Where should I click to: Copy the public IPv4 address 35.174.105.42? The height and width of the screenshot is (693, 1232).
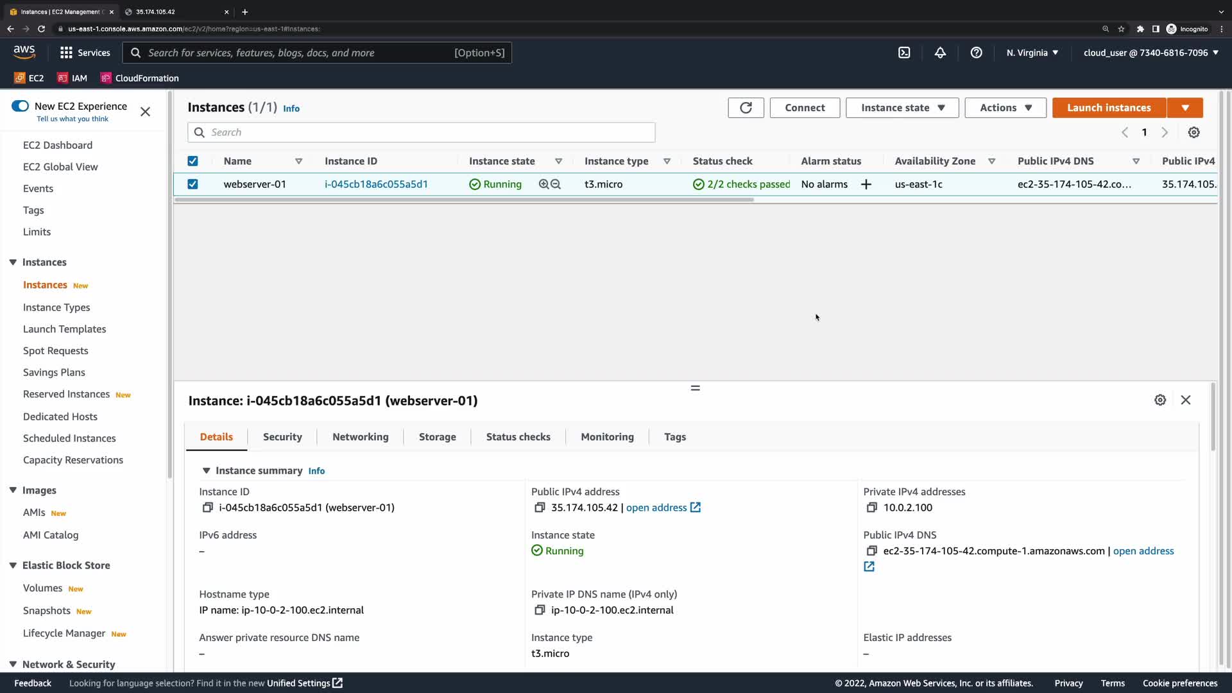click(x=540, y=508)
